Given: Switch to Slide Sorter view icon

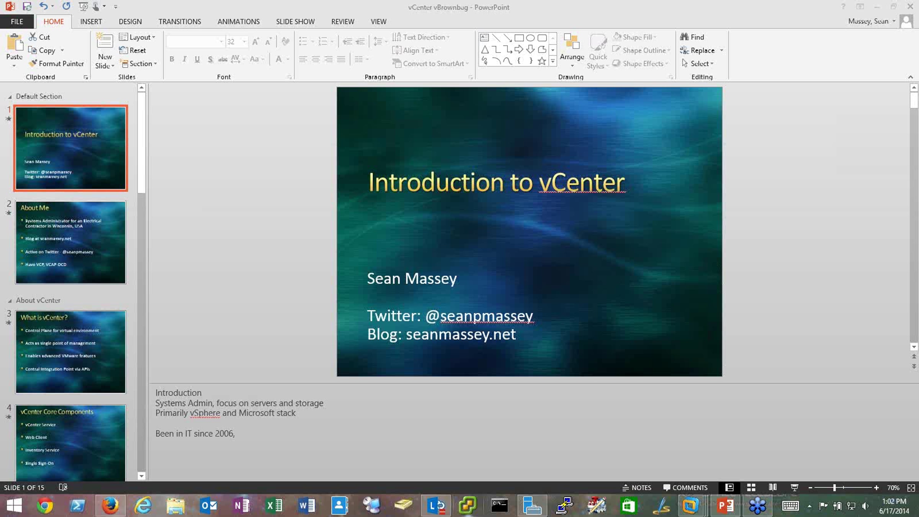Looking at the screenshot, I should click(751, 488).
